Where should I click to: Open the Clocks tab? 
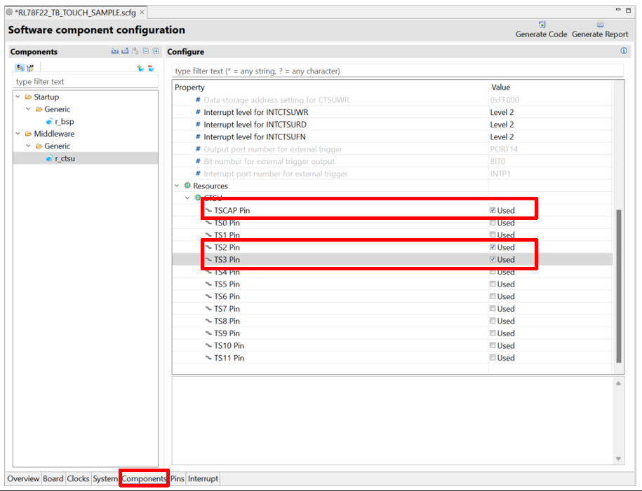78,478
